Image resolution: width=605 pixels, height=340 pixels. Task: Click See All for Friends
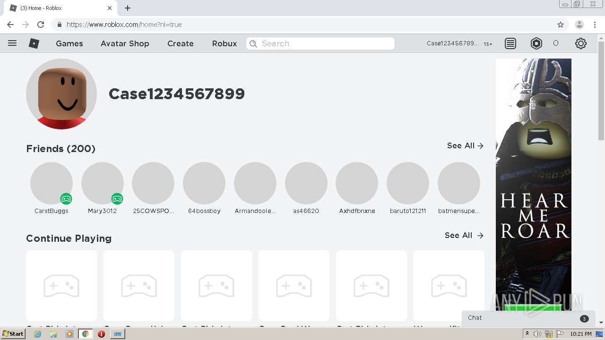465,146
